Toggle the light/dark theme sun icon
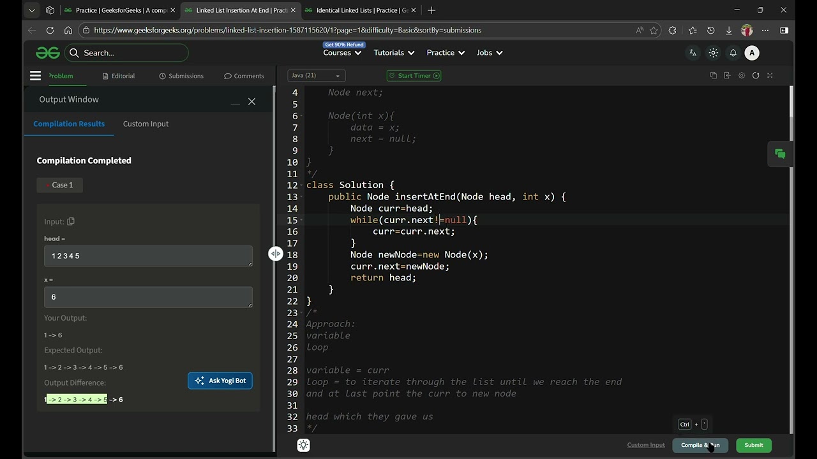The height and width of the screenshot is (459, 817). (713, 53)
